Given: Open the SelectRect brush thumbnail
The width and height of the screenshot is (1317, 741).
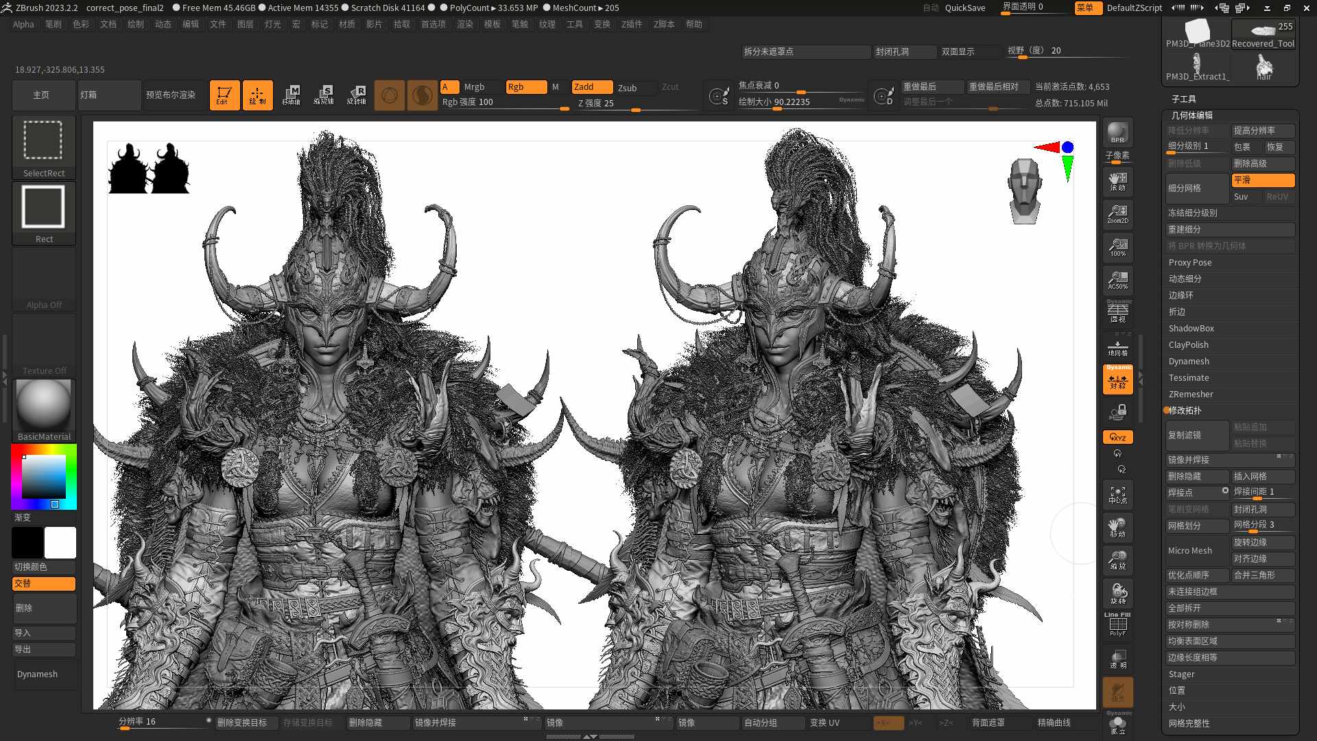Looking at the screenshot, I should point(43,141).
